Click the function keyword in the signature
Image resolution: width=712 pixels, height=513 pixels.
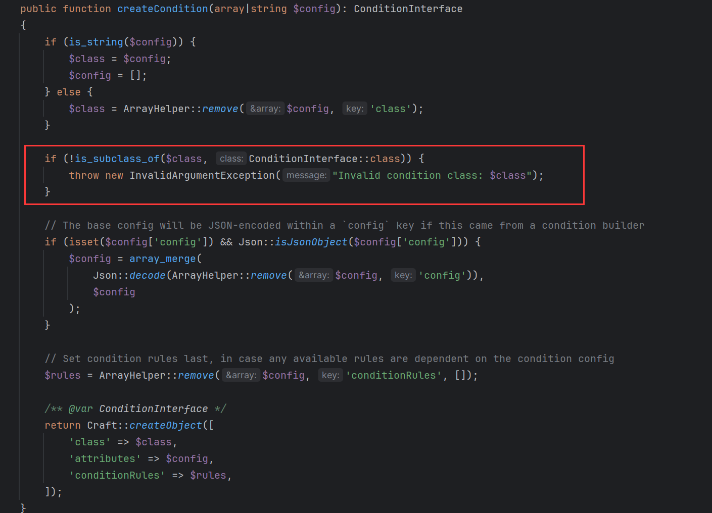point(87,9)
